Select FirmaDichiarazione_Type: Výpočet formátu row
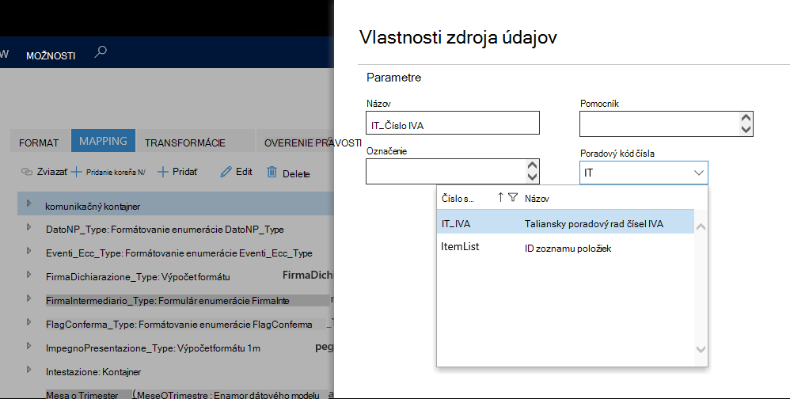 pos(175,276)
